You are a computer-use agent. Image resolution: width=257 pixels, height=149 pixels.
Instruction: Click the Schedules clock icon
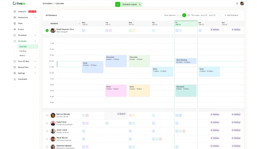point(15,41)
